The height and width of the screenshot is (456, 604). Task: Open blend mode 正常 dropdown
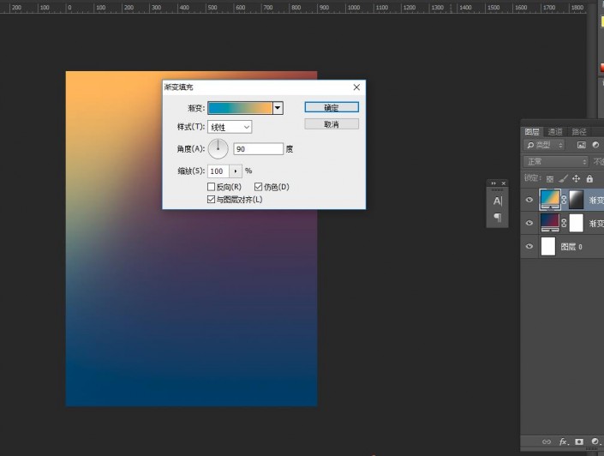[555, 161]
